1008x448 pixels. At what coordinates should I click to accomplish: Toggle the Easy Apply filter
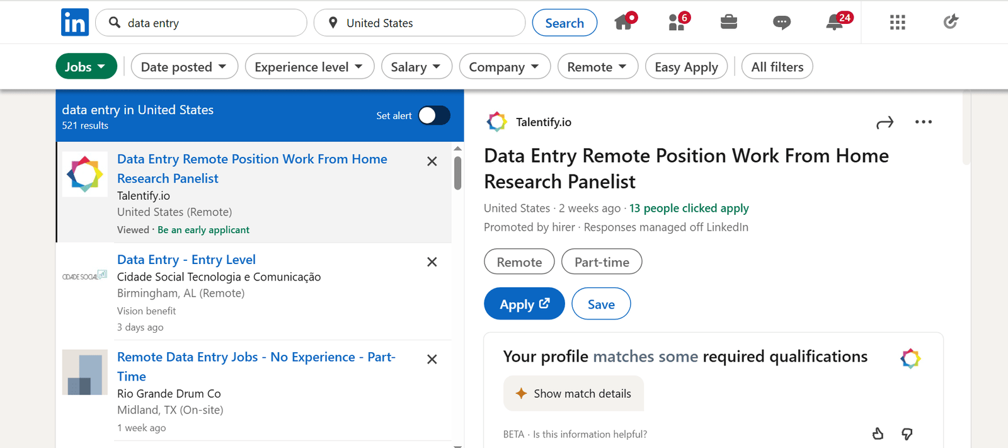click(x=686, y=66)
